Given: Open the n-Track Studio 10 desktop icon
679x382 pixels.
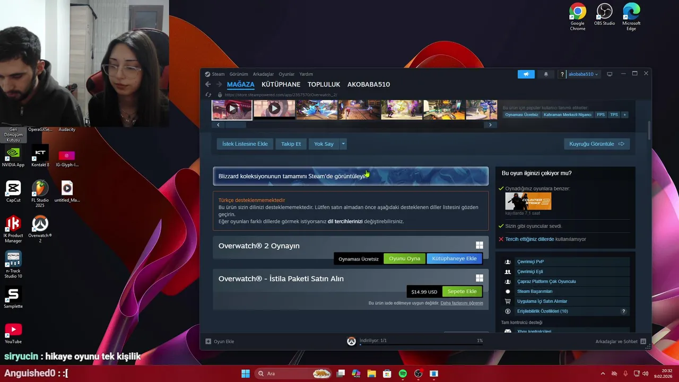Looking at the screenshot, I should pyautogui.click(x=13, y=265).
